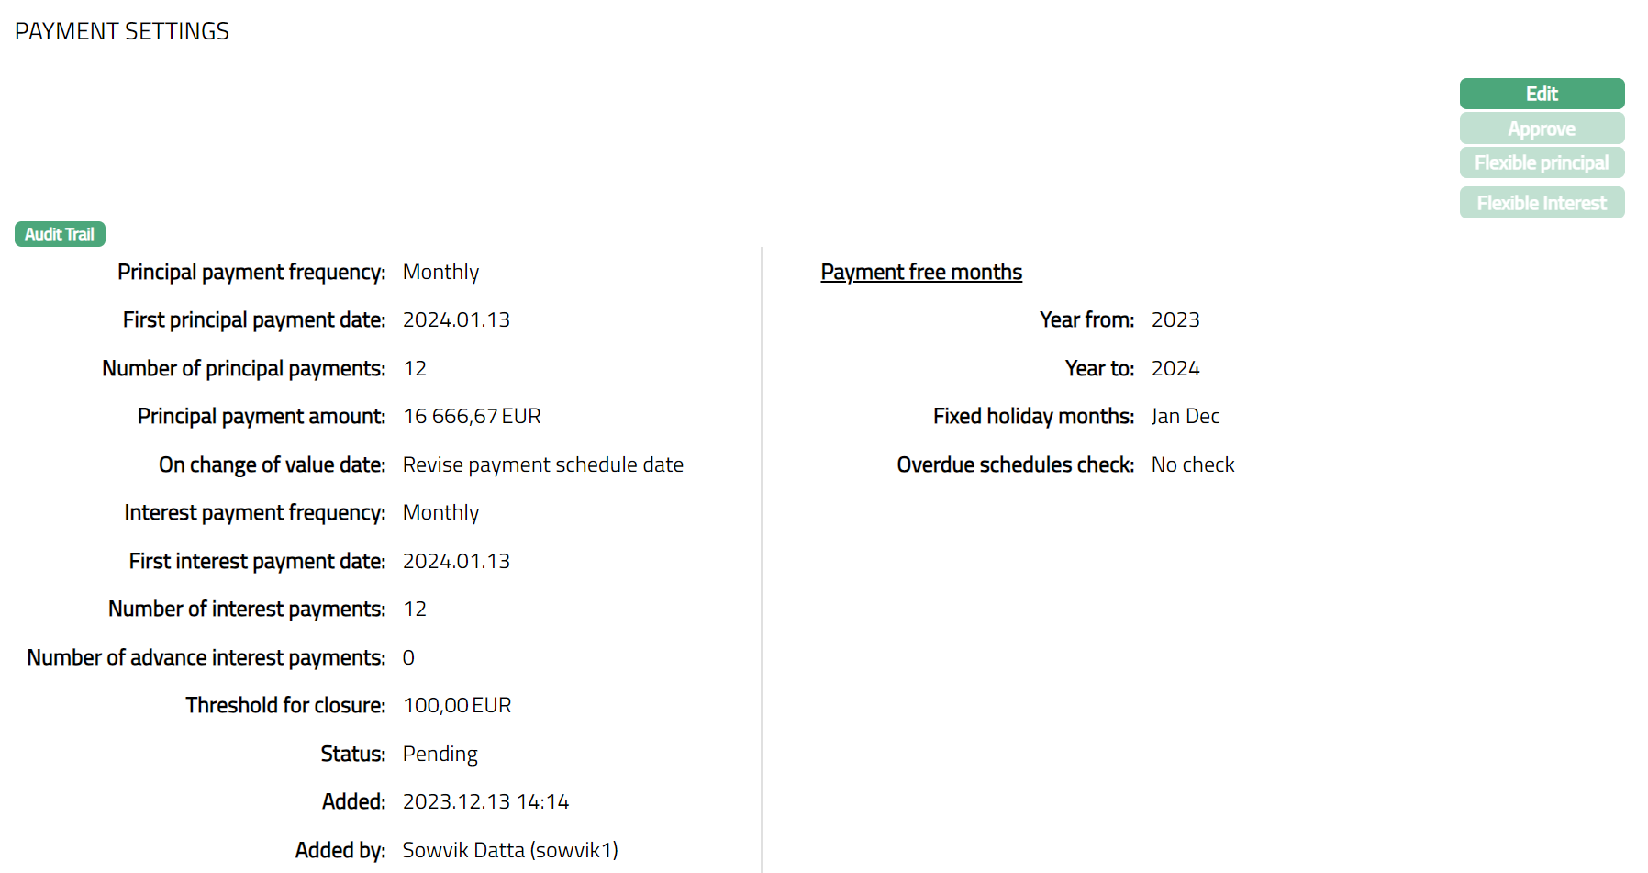Image resolution: width=1648 pixels, height=873 pixels.
Task: View the Audit Trail
Action: [60, 234]
